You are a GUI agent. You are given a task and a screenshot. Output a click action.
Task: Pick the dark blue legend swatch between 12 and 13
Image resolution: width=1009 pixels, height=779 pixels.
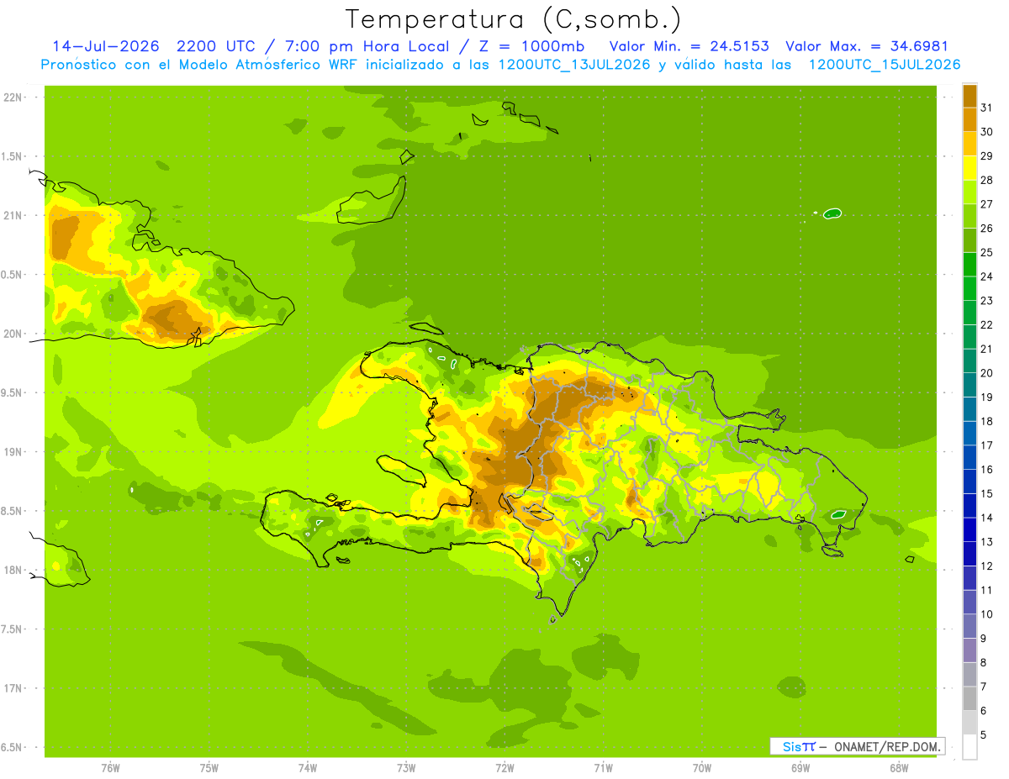pos(969,555)
